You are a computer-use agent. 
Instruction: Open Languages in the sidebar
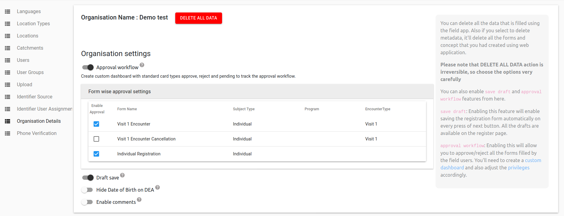pos(29,12)
